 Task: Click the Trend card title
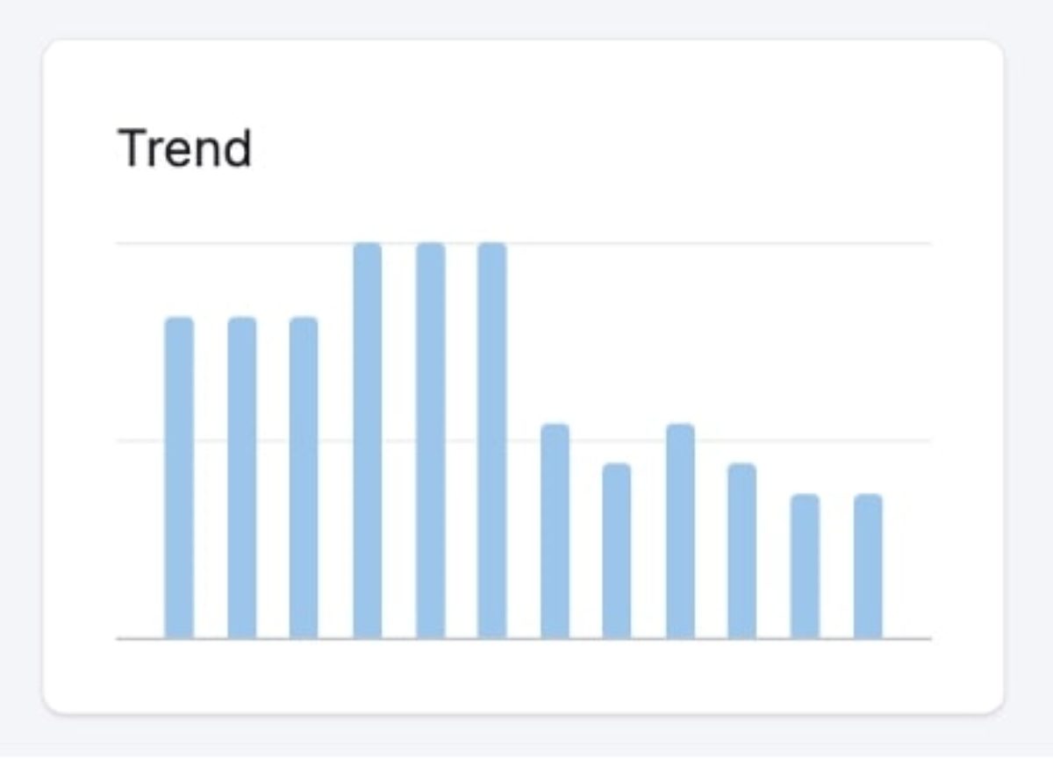(x=184, y=148)
